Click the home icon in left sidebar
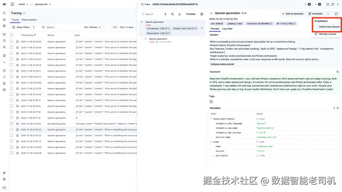 (x=4, y=19)
